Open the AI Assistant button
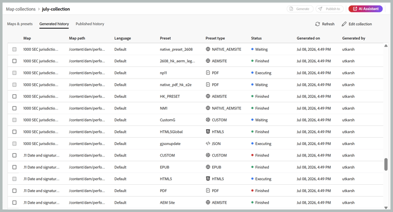 point(365,9)
